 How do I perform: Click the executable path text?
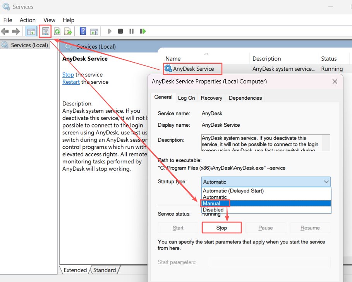[x=222, y=168]
